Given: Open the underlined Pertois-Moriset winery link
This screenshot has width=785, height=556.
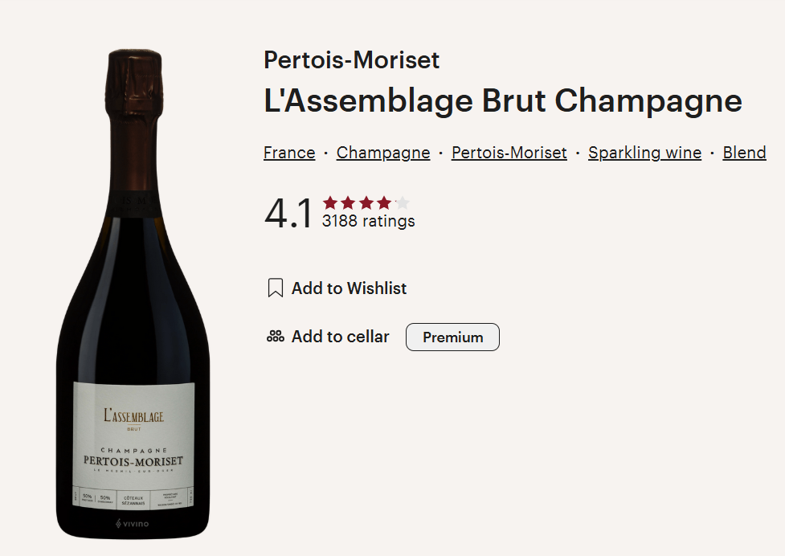Looking at the screenshot, I should pyautogui.click(x=509, y=153).
